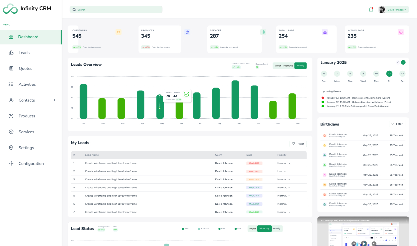Click the Client column header

click(219, 155)
